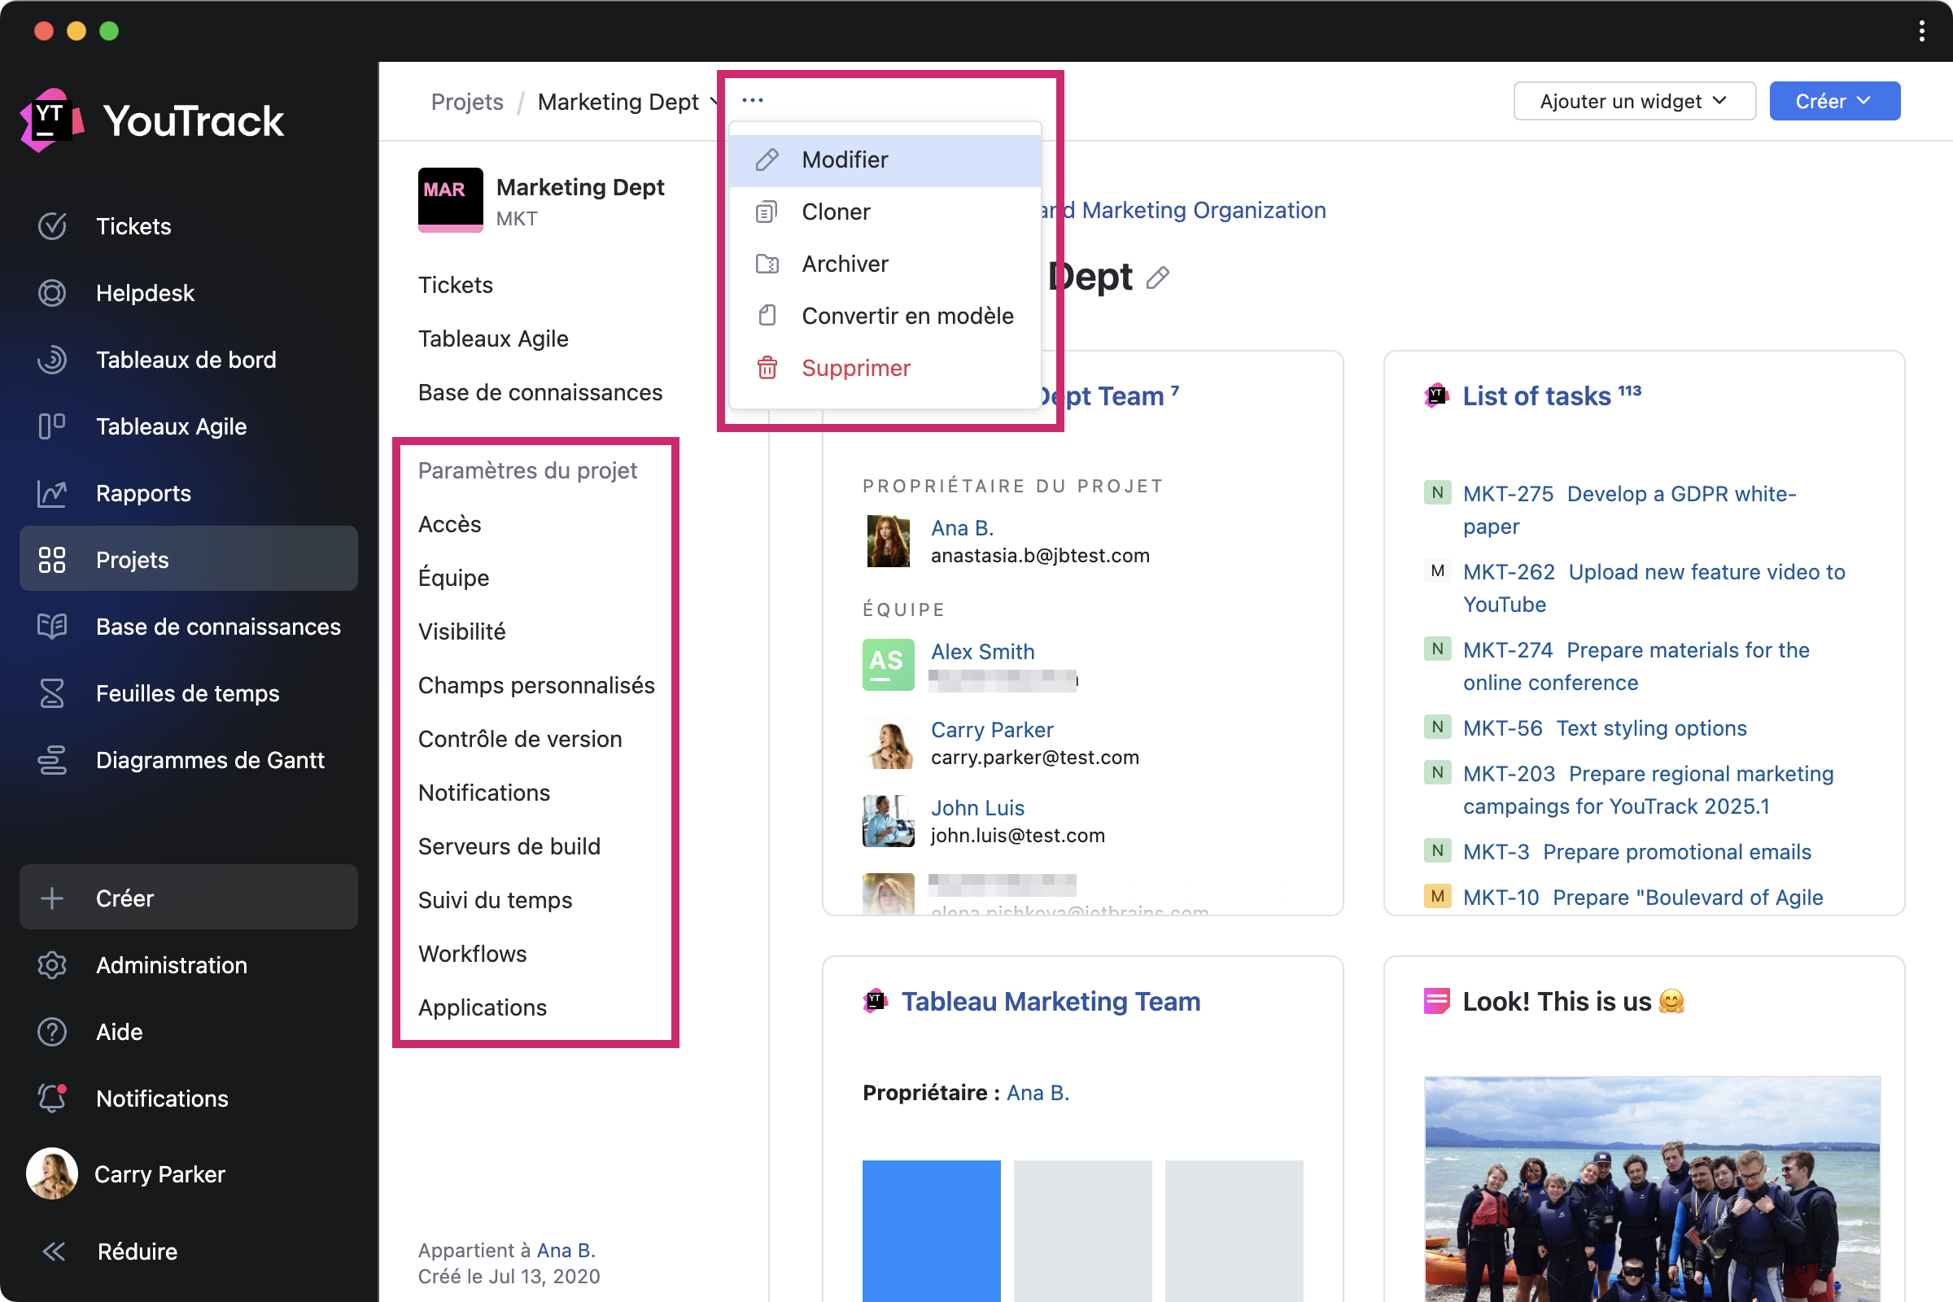The height and width of the screenshot is (1302, 1953).
Task: Open John Luis team member link
Action: point(977,808)
